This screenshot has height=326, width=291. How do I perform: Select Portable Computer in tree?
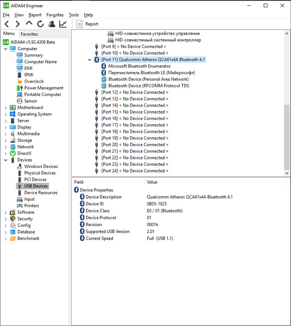[43, 94]
